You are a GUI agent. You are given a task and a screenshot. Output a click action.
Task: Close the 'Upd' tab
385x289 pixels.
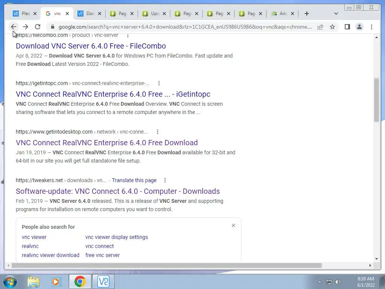pyautogui.click(x=164, y=14)
